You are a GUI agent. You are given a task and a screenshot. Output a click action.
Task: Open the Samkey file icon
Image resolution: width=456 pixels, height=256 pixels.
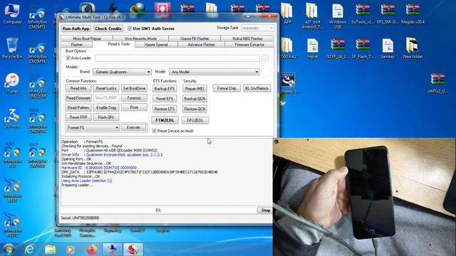(388, 48)
